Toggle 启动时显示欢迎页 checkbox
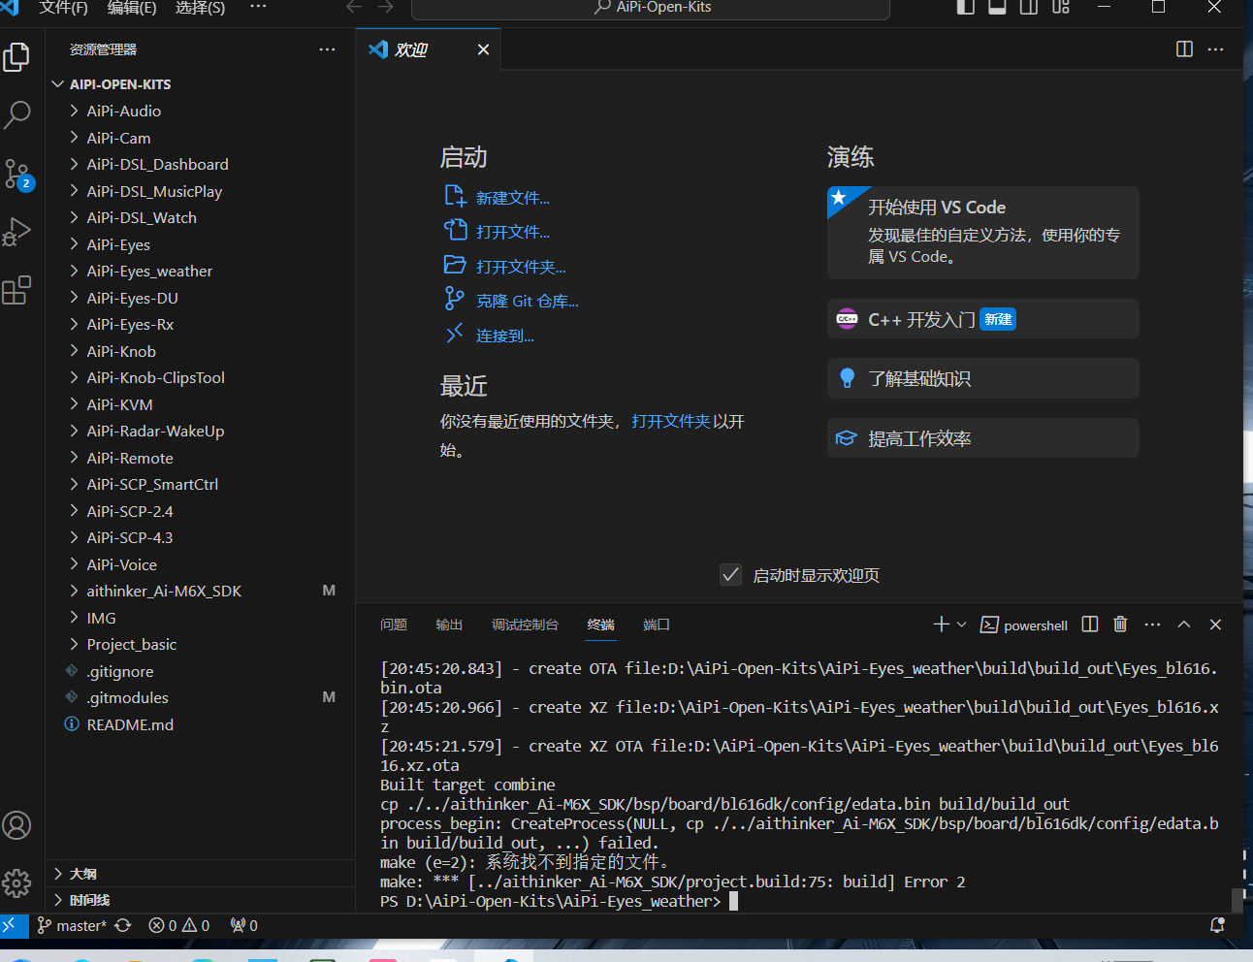 [x=731, y=575]
